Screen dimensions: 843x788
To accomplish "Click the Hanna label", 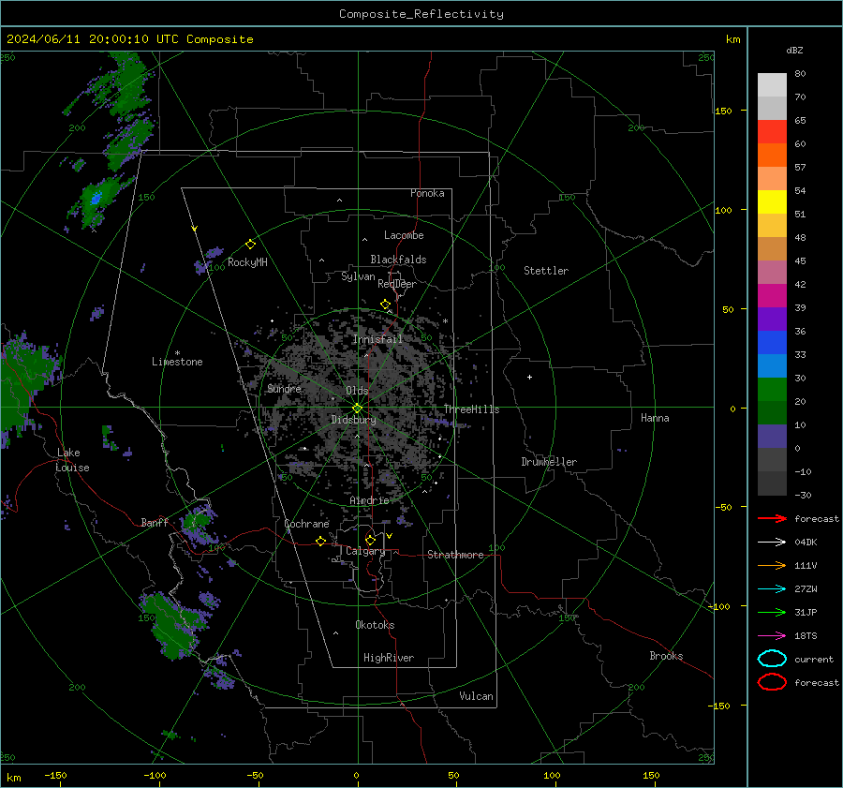I will [655, 418].
